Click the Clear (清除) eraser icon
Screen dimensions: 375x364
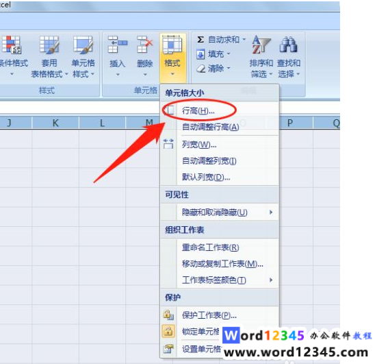201,69
